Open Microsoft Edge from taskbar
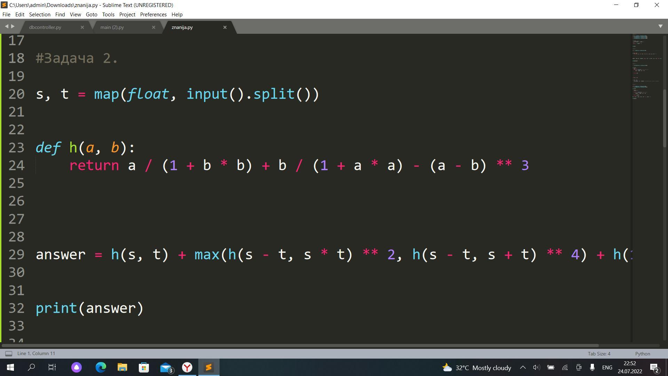 (101, 368)
